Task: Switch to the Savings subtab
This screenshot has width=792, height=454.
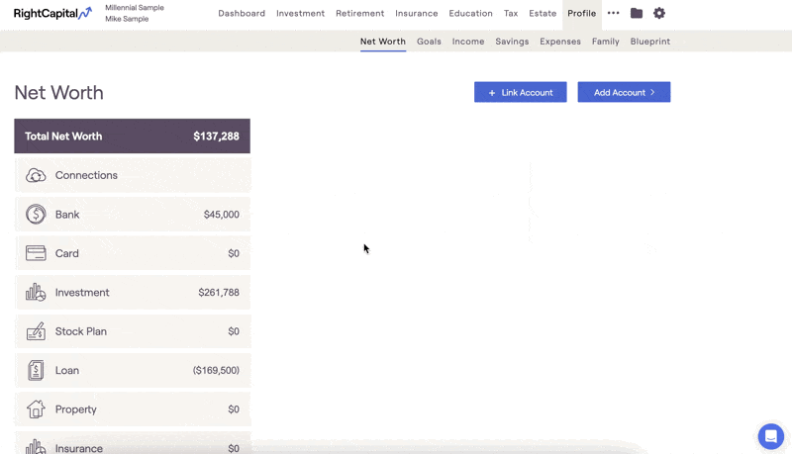Action: click(512, 42)
